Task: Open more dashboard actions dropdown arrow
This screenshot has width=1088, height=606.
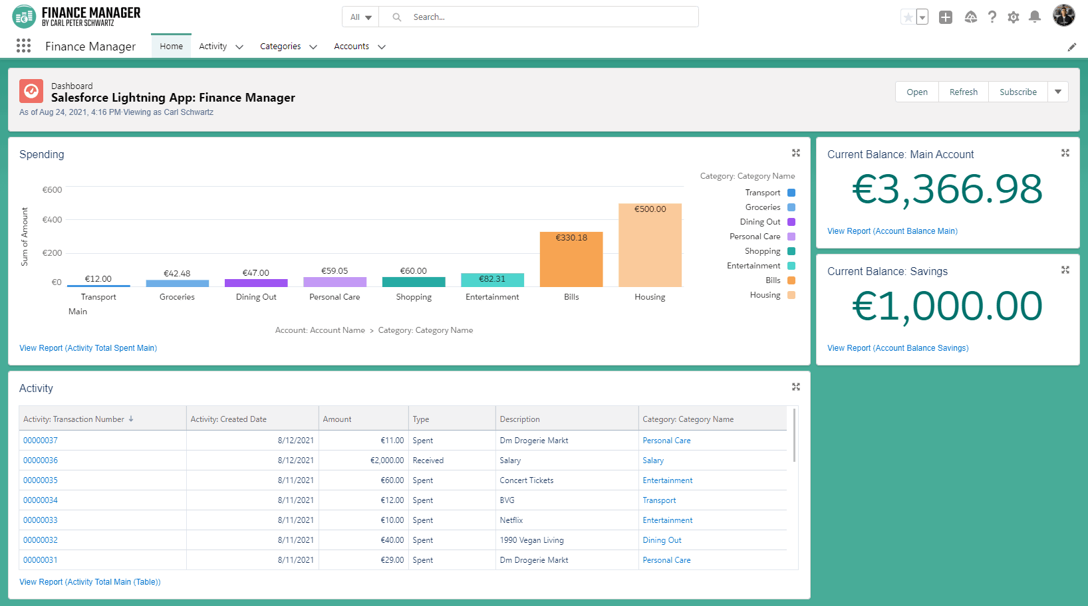Action: pos(1058,92)
